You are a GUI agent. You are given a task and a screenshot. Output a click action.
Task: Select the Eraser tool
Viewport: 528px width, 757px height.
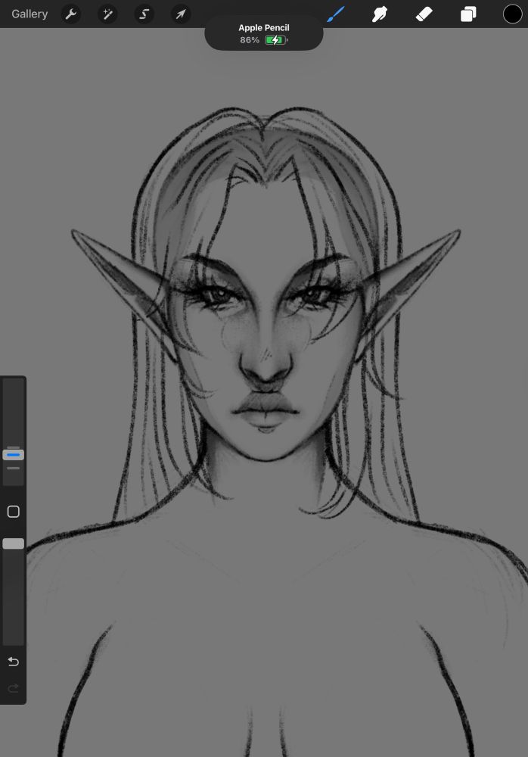(x=424, y=14)
